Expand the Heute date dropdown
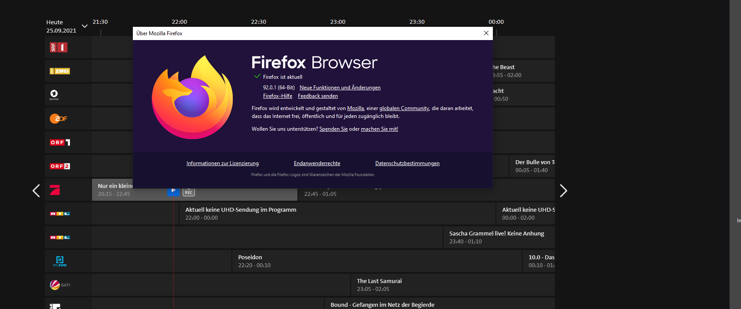The width and height of the screenshot is (741, 309). tap(84, 26)
